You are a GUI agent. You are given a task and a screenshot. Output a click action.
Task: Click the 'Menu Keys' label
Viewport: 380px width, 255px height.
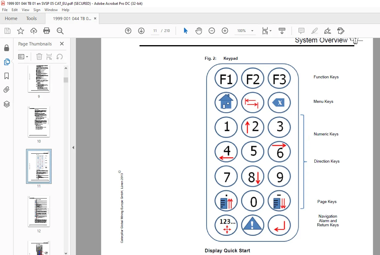(323, 101)
